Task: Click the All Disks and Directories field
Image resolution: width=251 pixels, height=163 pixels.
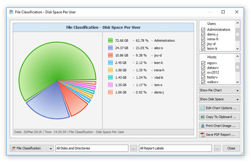Action: coord(92,148)
